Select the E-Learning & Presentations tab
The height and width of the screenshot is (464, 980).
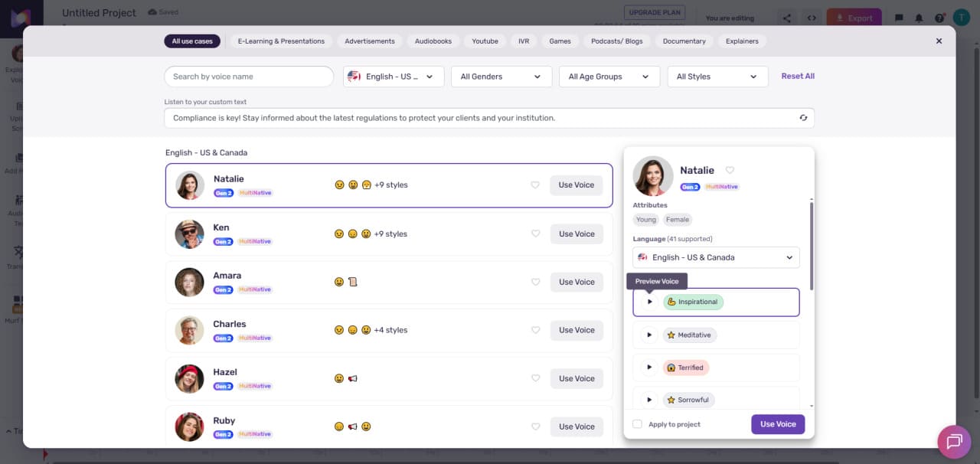pyautogui.click(x=281, y=41)
